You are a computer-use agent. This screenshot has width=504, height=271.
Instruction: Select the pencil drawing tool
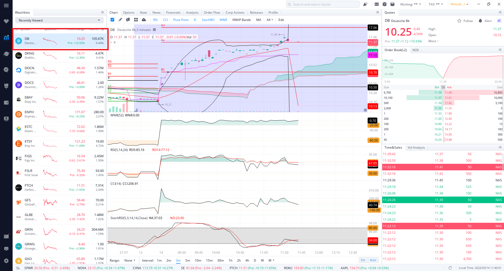[x=120, y=20]
